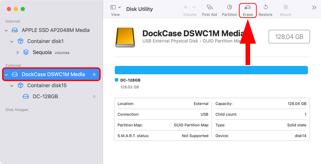Click the DC-128GB partition label
Image resolution: width=321 pixels, height=164 pixels.
click(130, 80)
